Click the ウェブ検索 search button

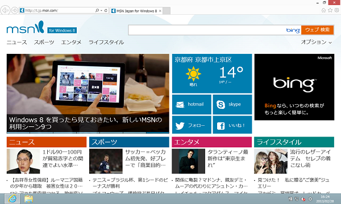coord(318,30)
